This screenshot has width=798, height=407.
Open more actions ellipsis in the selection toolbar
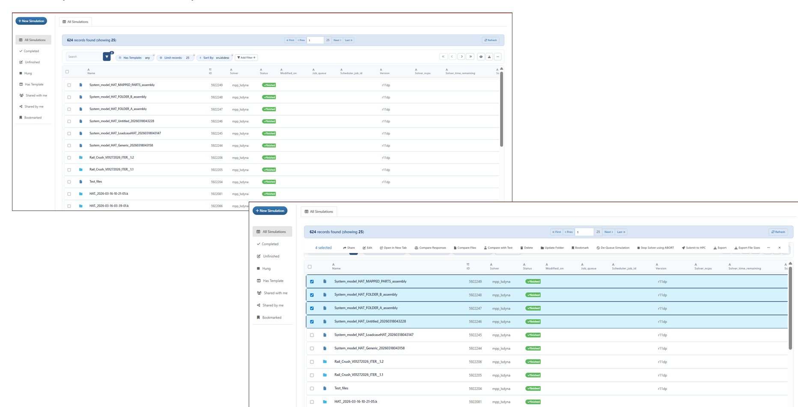(768, 248)
